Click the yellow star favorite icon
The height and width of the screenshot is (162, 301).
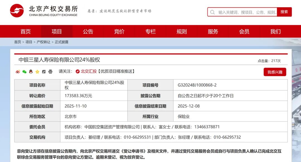37,72
